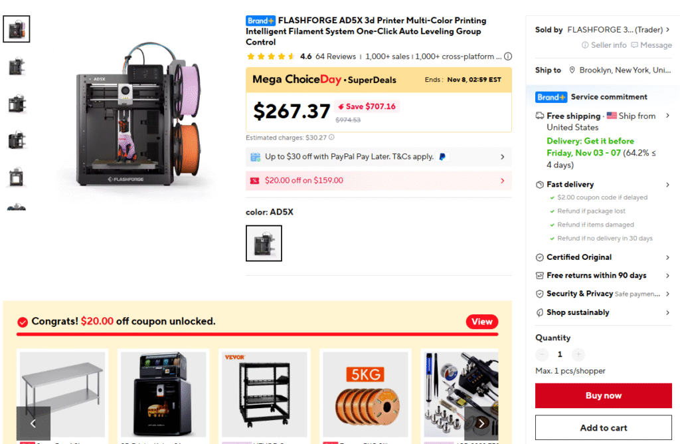Select the AD5X color option swatch
The height and width of the screenshot is (444, 680).
264,243
